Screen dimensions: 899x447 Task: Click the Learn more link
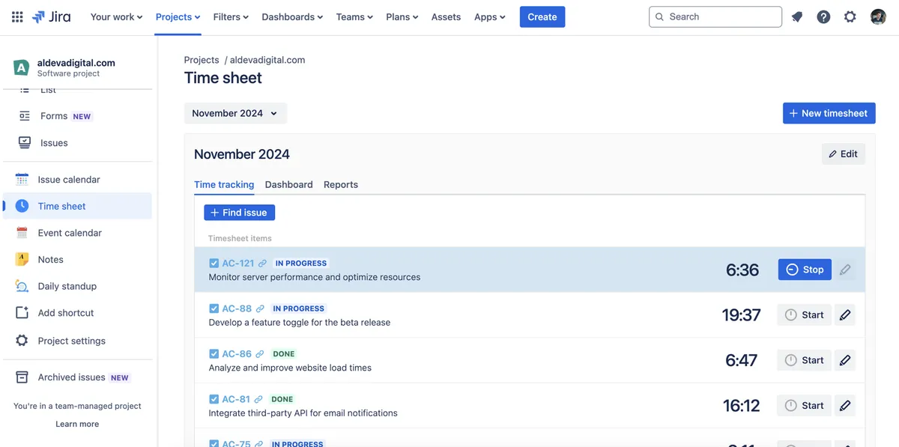tap(77, 424)
